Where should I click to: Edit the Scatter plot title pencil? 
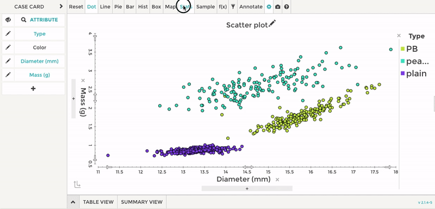[x=272, y=23]
